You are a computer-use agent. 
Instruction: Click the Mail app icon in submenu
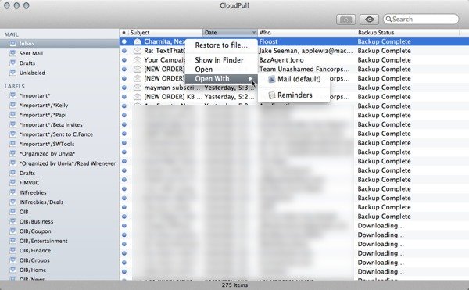[x=271, y=79]
